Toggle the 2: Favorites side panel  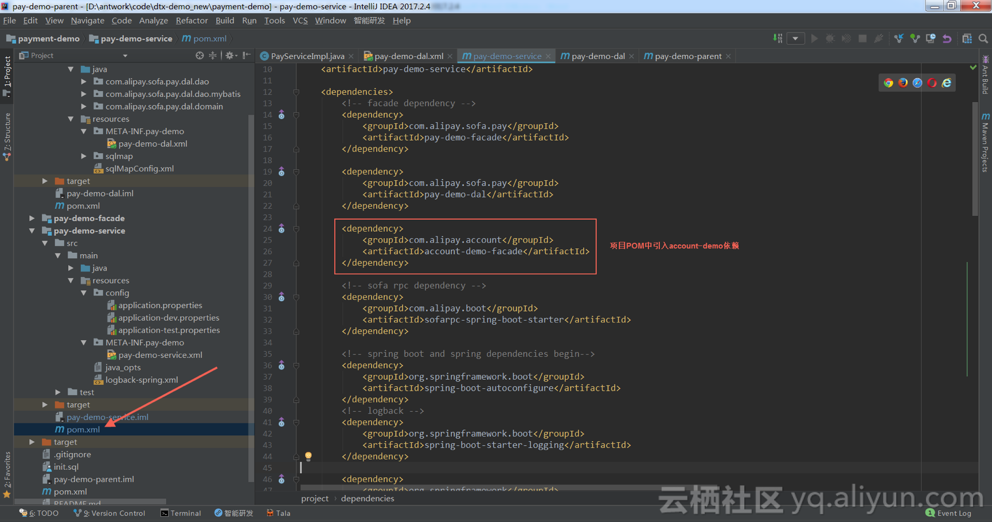tap(7, 474)
